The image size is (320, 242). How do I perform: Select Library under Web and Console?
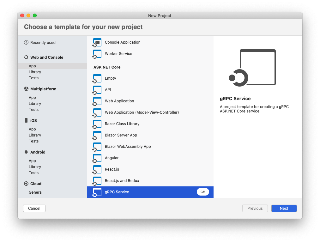coord(35,72)
